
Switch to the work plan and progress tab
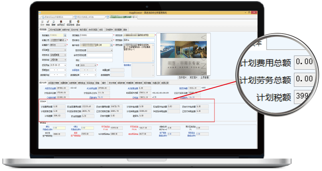point(55,30)
